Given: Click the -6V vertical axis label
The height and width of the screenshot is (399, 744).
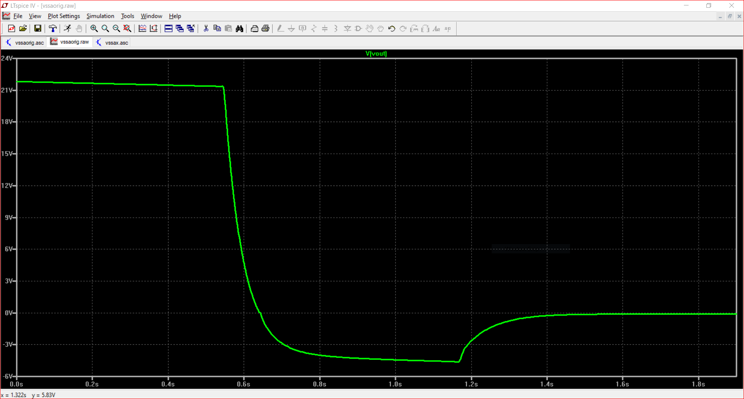Looking at the screenshot, I should (8, 376).
